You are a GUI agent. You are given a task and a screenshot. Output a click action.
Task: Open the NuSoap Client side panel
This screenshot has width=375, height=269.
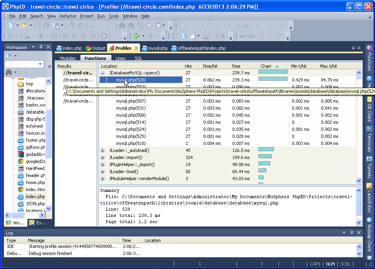pyautogui.click(x=369, y=234)
